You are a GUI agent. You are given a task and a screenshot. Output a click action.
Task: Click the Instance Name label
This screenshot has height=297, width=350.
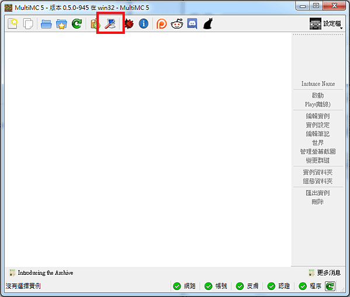pyautogui.click(x=318, y=84)
